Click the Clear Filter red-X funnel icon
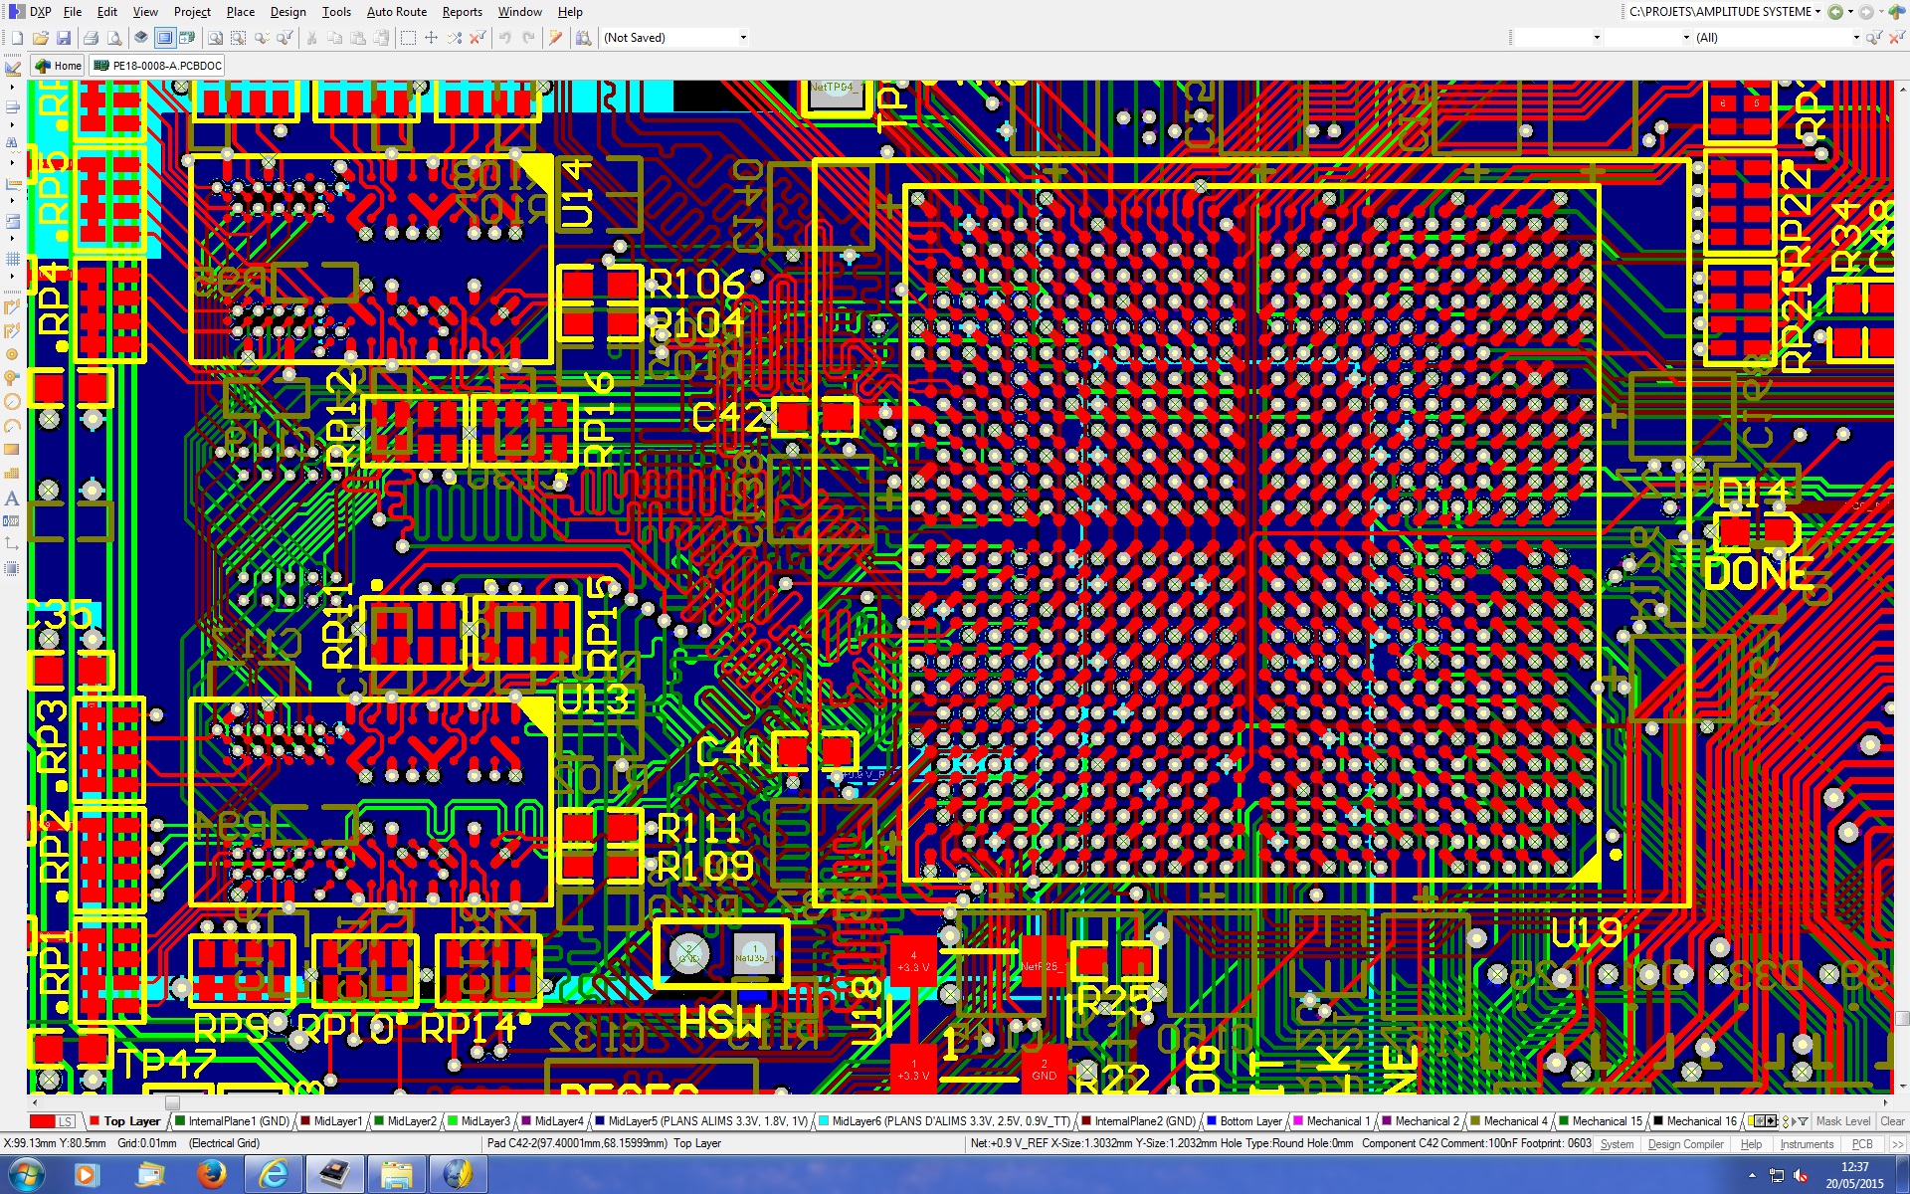This screenshot has height=1194, width=1910. coord(478,38)
